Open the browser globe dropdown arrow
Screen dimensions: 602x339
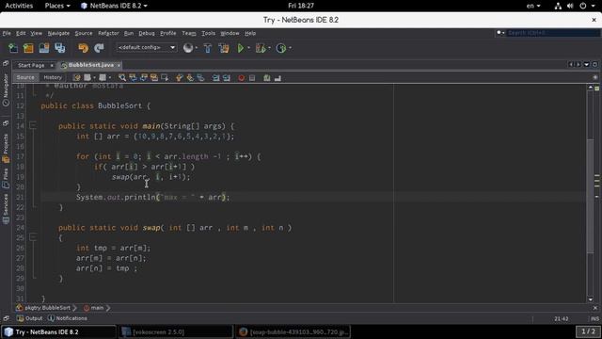(197, 48)
